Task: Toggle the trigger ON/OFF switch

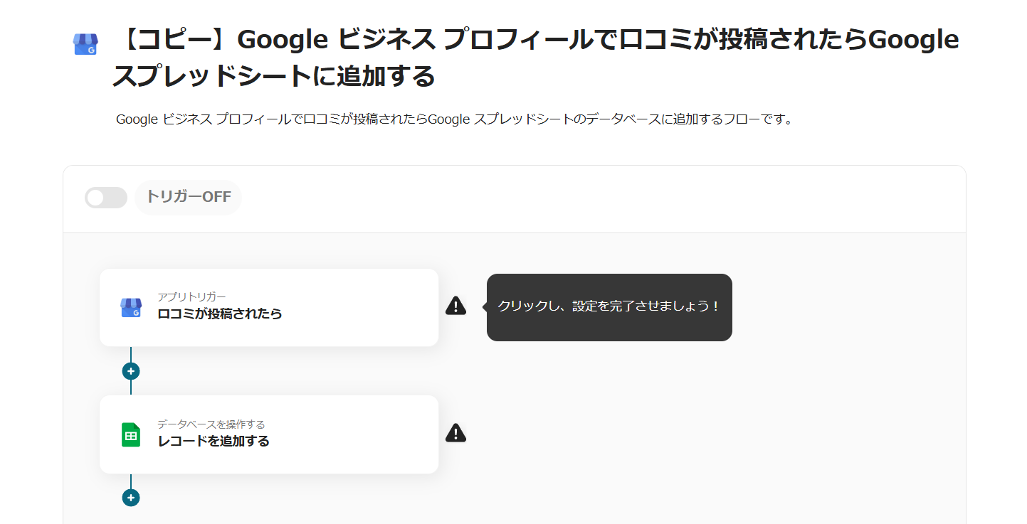Action: tap(105, 198)
